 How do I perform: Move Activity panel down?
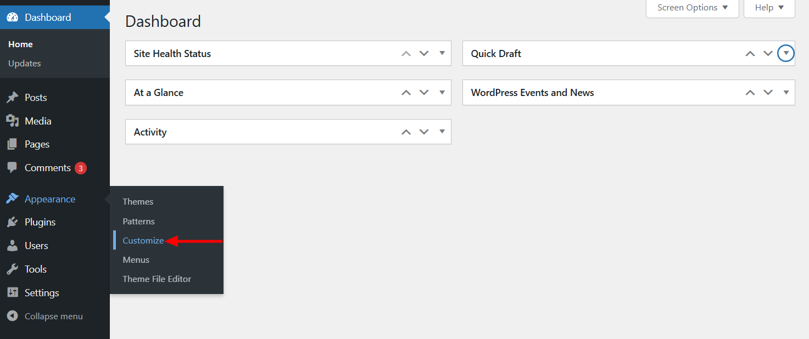pos(424,132)
